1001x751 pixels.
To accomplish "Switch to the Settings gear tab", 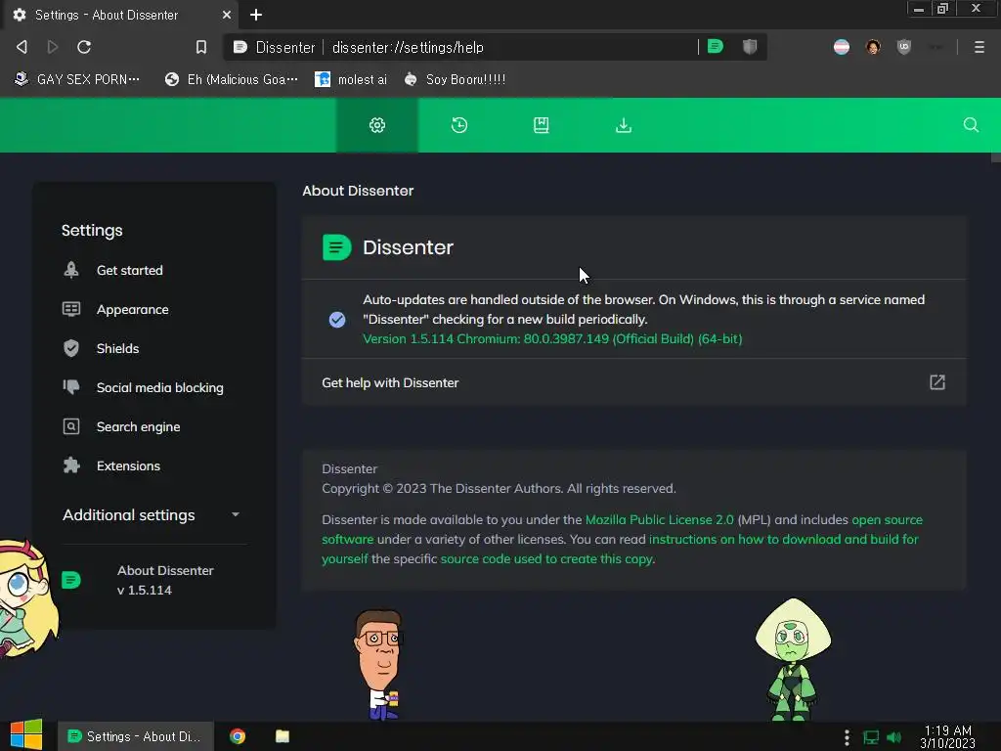I will [x=377, y=125].
